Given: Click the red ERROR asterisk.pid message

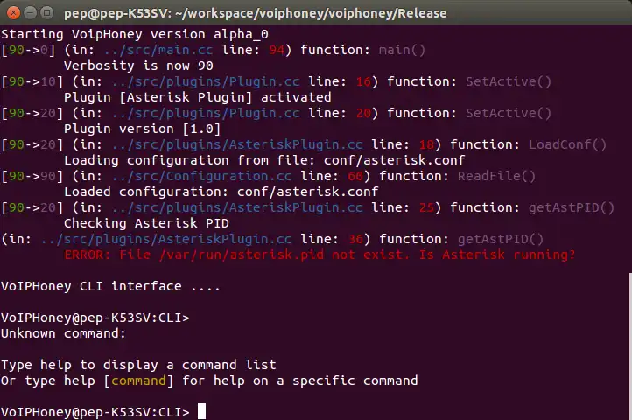Looking at the screenshot, I should pos(320,255).
